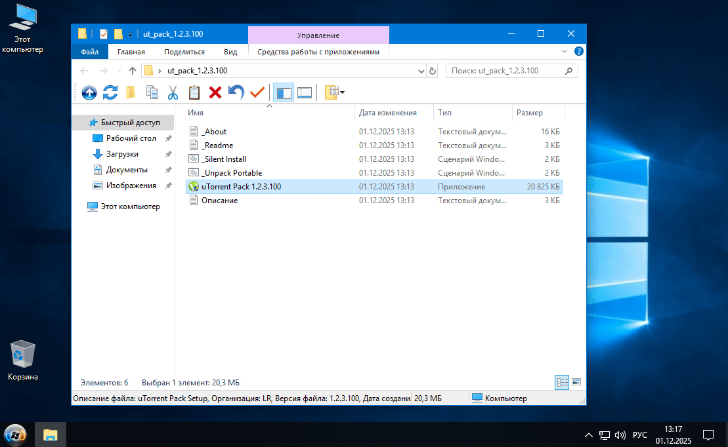The image size is (728, 447).
Task: Open File Explorer from the taskbar
Action: tap(51, 435)
